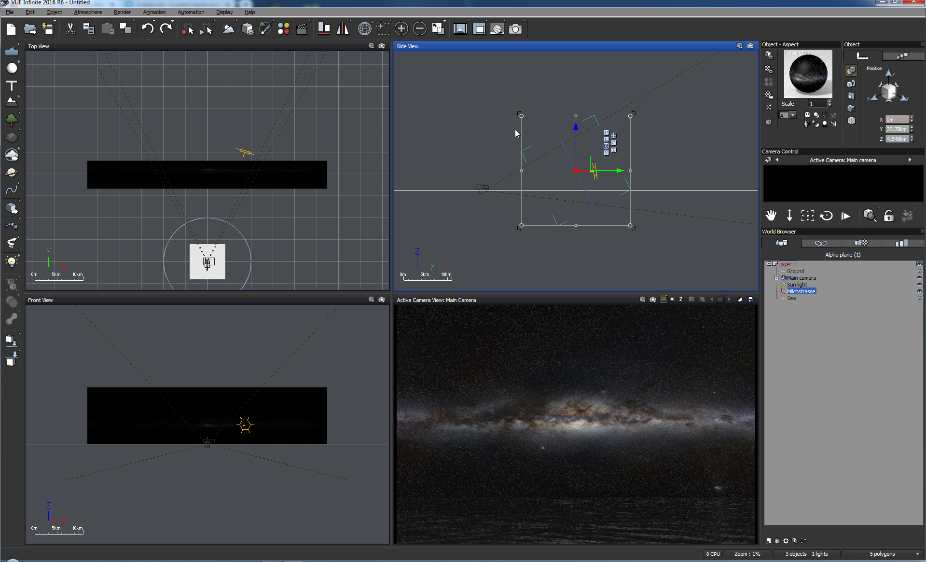The width and height of the screenshot is (926, 562).
Task: Select the terrain mountain tool
Action: (x=11, y=102)
